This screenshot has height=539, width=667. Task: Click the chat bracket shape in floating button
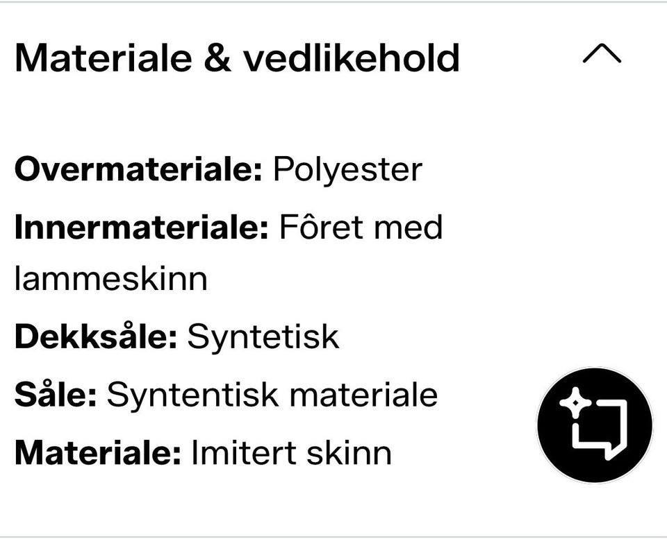pyautogui.click(x=600, y=430)
